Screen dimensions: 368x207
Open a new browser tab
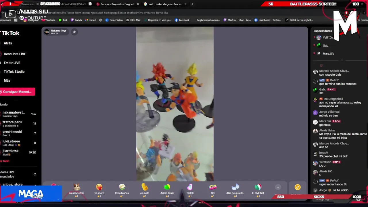click(193, 4)
